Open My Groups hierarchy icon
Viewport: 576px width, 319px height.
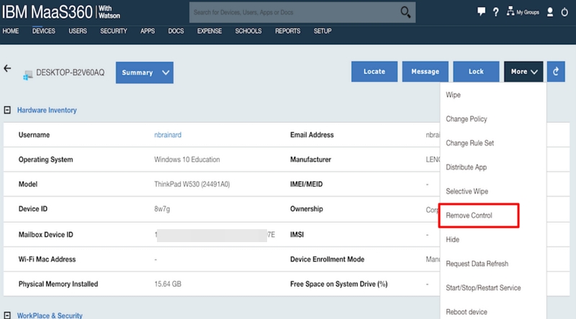510,11
